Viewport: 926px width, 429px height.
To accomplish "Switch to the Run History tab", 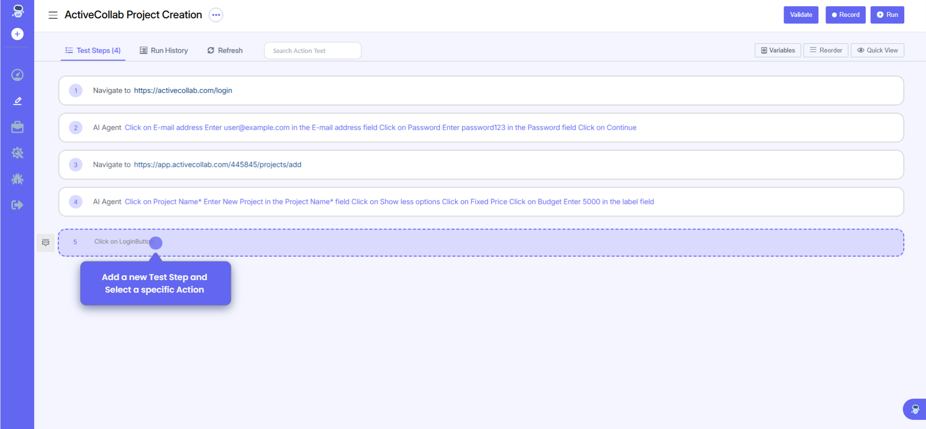I will coord(164,51).
